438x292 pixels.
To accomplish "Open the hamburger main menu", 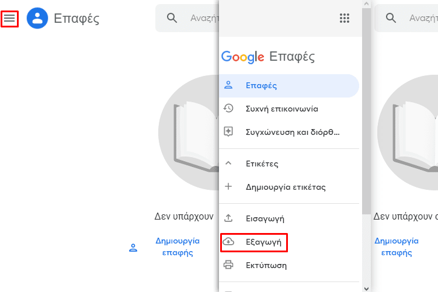I will tap(9, 19).
